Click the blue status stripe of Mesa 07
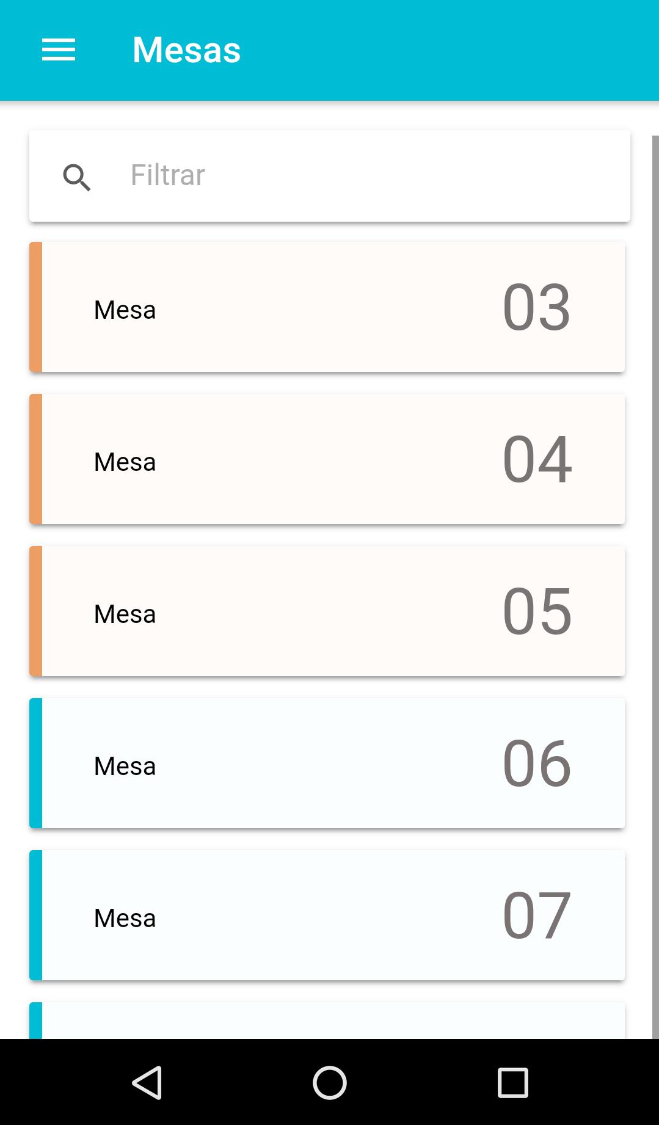This screenshot has width=659, height=1125. [35, 915]
